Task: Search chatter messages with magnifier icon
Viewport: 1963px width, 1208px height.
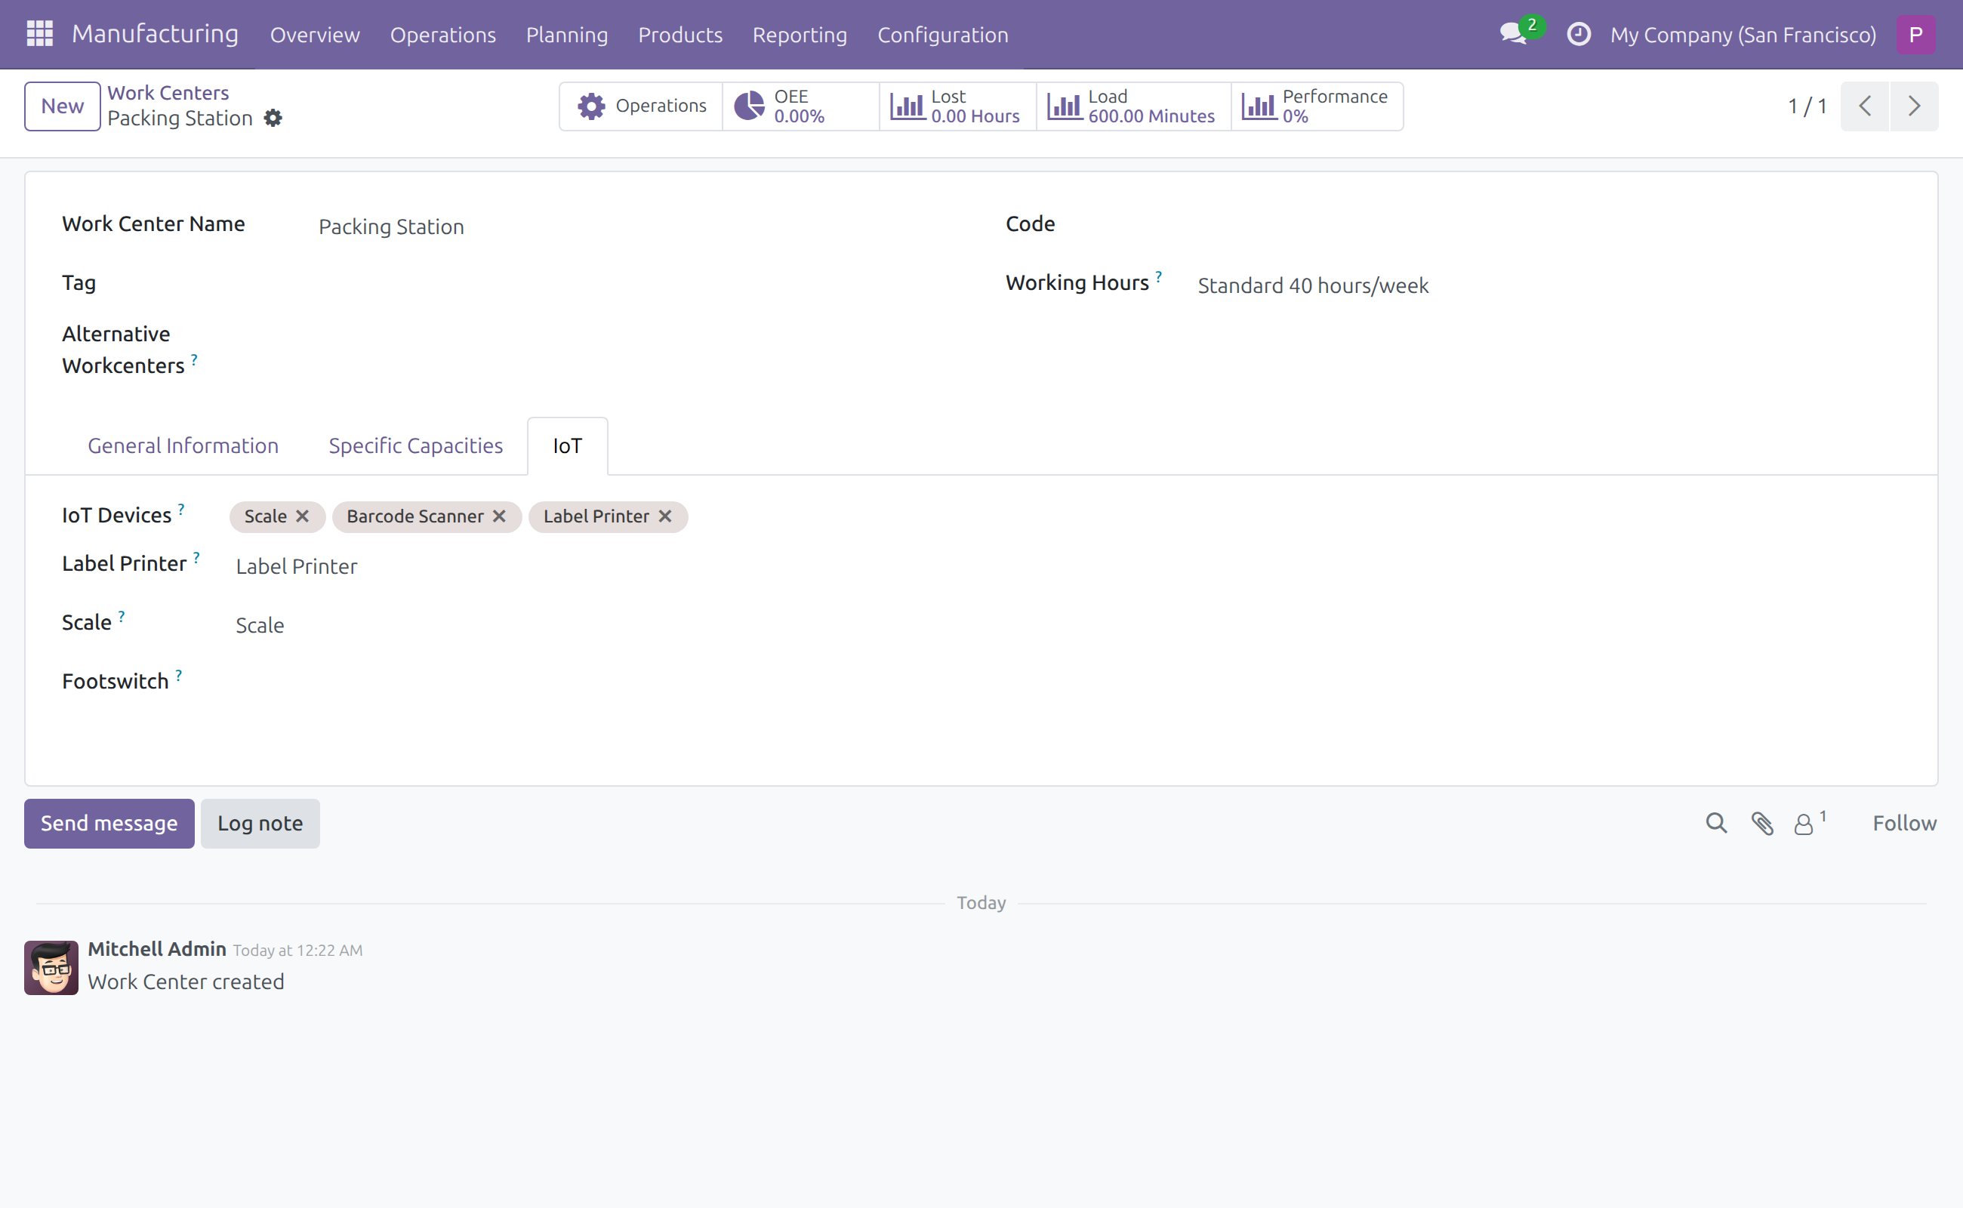Action: (1716, 823)
